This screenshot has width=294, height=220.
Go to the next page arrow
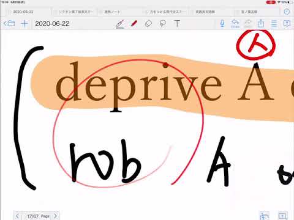coord(56,216)
